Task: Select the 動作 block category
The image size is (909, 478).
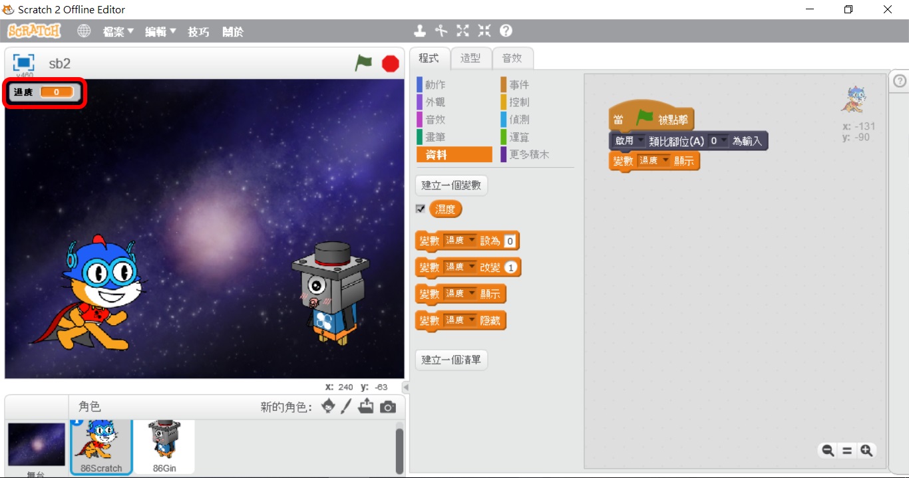Action: click(454, 85)
